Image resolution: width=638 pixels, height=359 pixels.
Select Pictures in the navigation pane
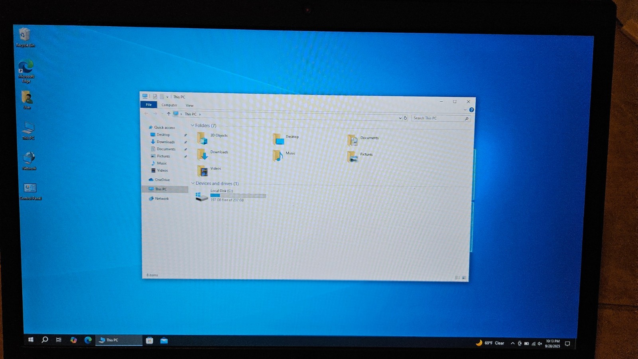click(160, 156)
